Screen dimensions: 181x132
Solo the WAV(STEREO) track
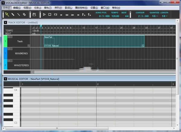[x=11, y=61]
